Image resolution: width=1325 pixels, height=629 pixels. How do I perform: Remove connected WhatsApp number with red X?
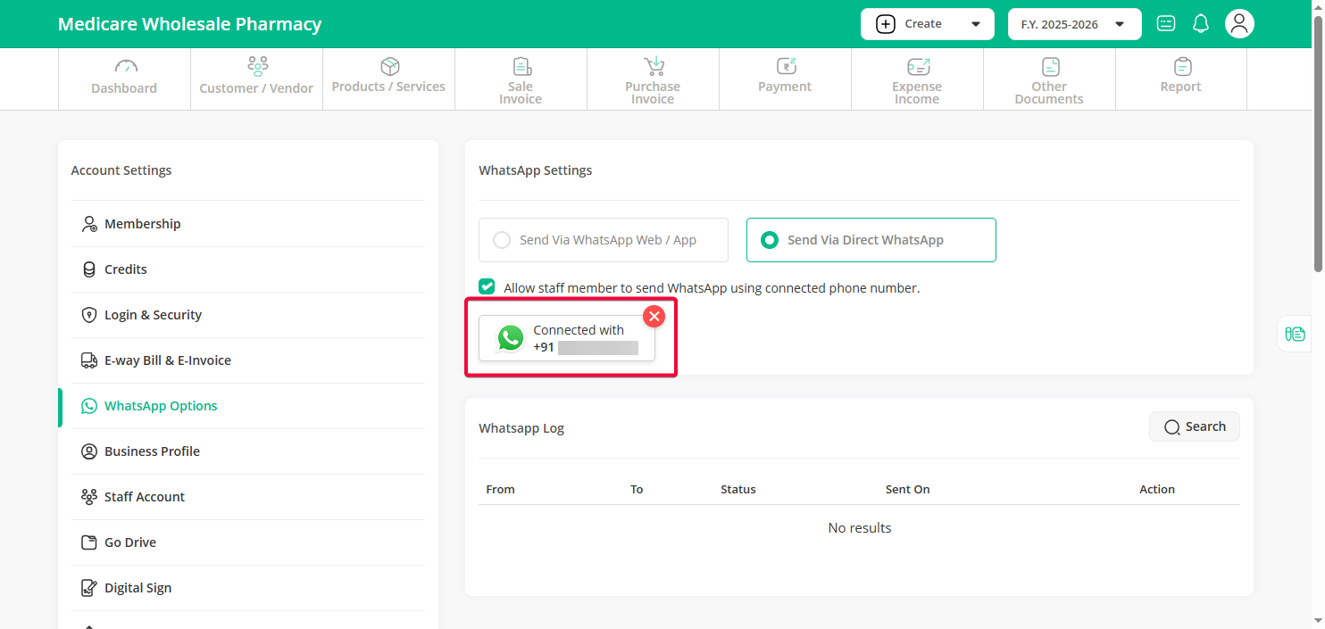654,316
